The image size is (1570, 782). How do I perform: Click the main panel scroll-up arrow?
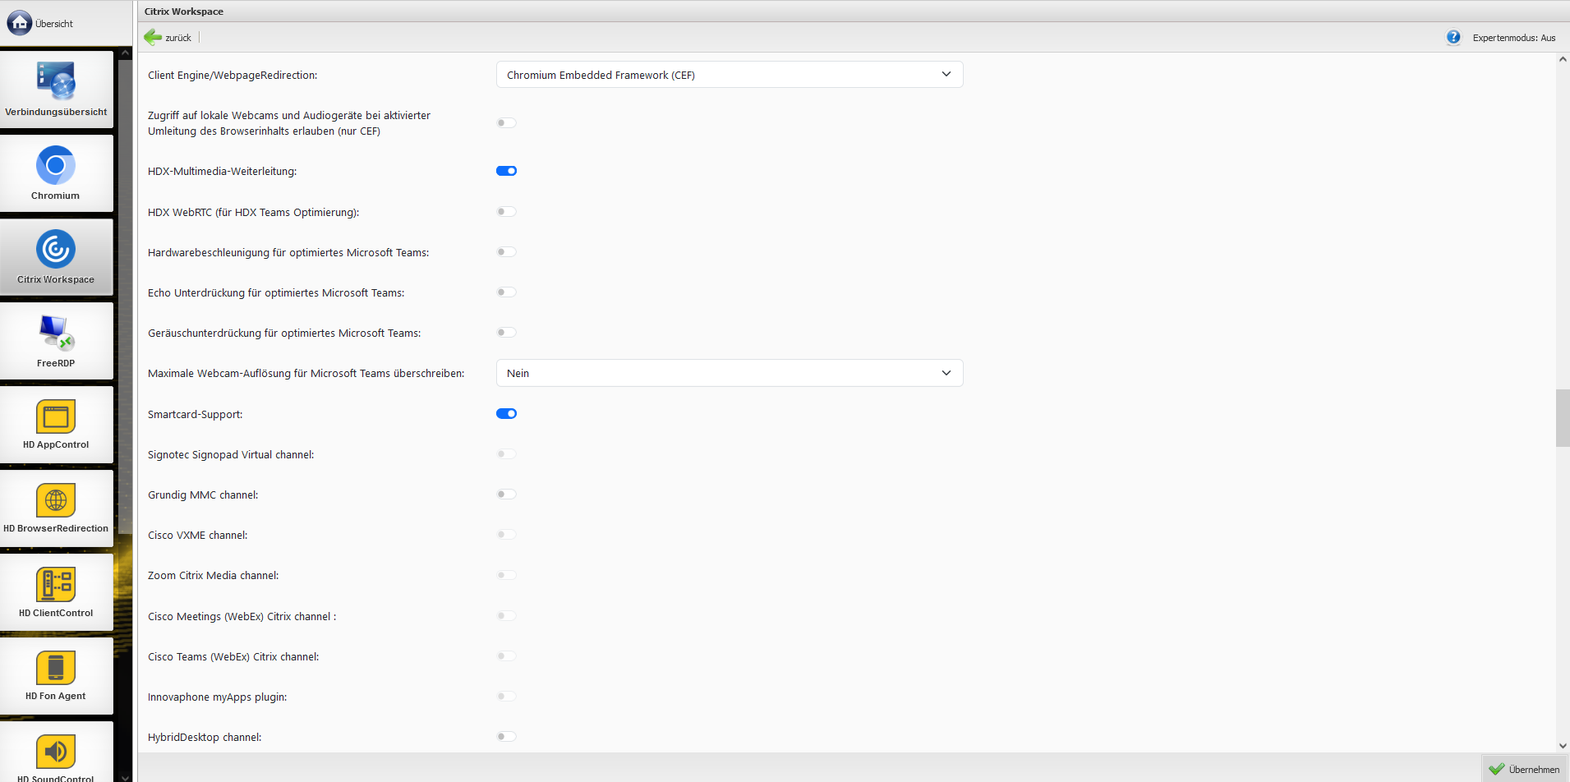coord(1563,59)
